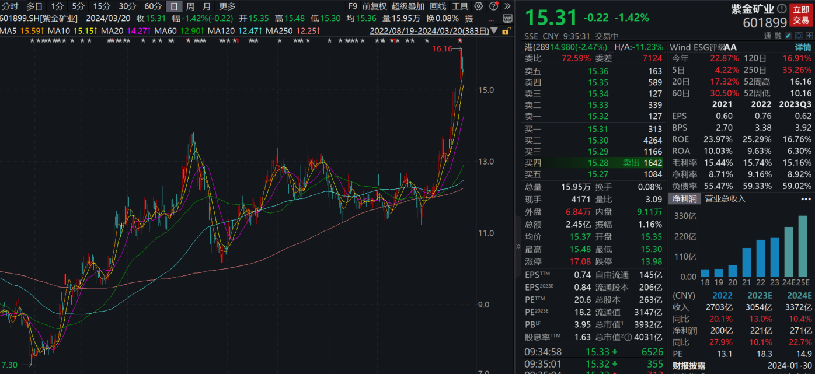This screenshot has height=374, width=815.
Task: Click the 买五 15.27 order row
Action: click(x=593, y=174)
